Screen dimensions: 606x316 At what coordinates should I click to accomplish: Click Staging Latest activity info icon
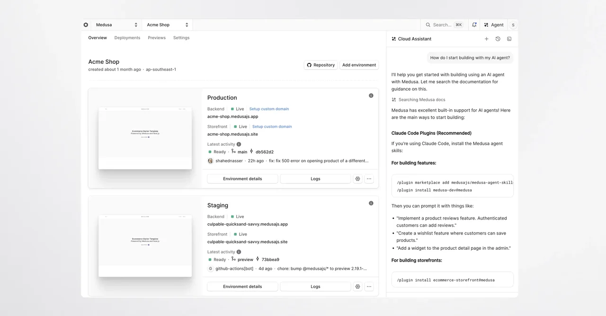coord(239,252)
